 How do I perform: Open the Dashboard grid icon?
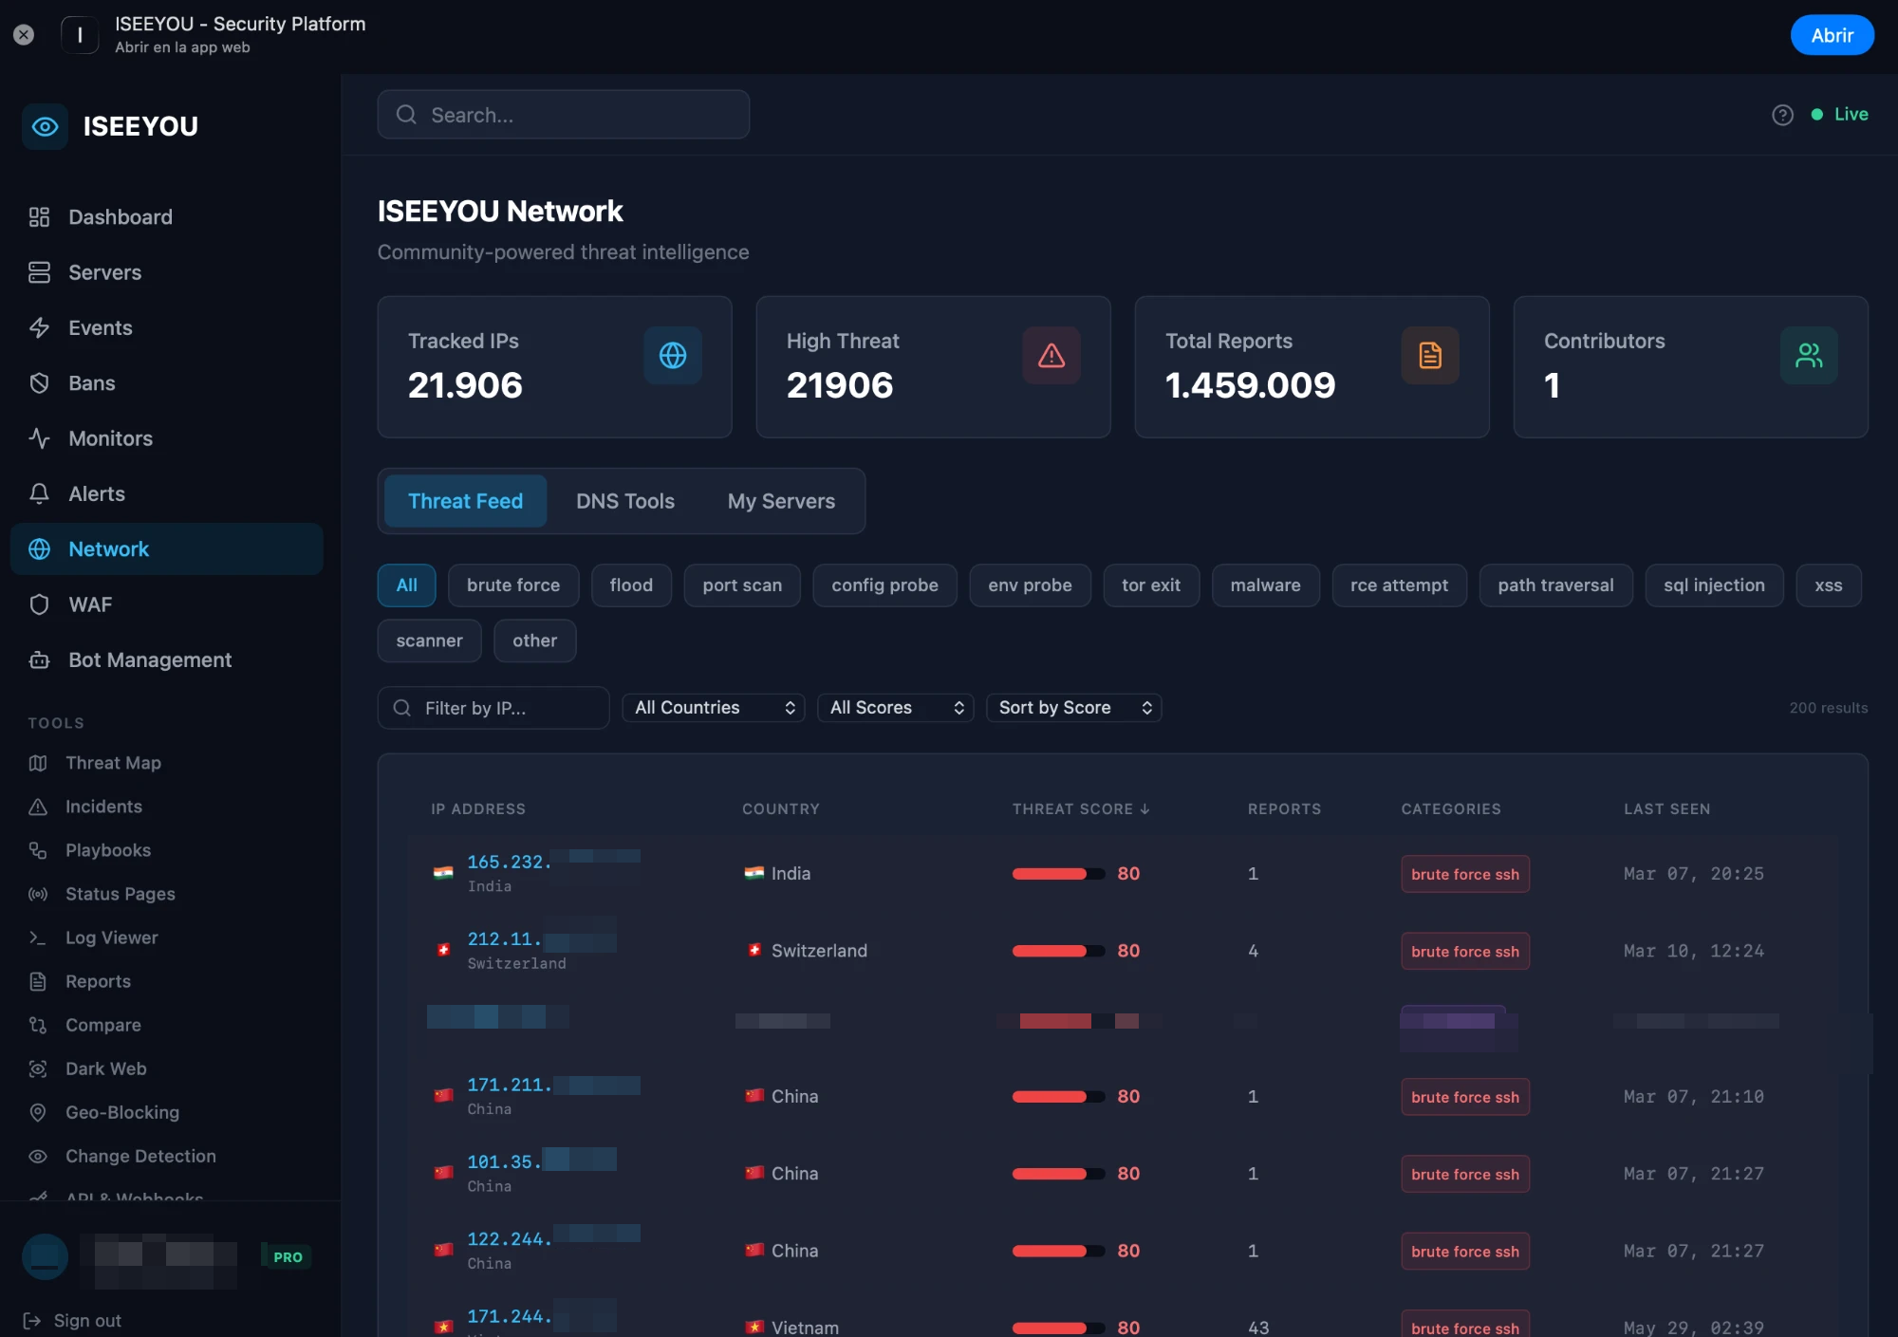coord(39,217)
